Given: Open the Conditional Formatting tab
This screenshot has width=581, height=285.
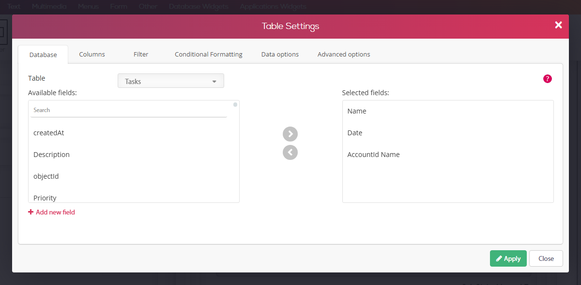Looking at the screenshot, I should pyautogui.click(x=209, y=55).
